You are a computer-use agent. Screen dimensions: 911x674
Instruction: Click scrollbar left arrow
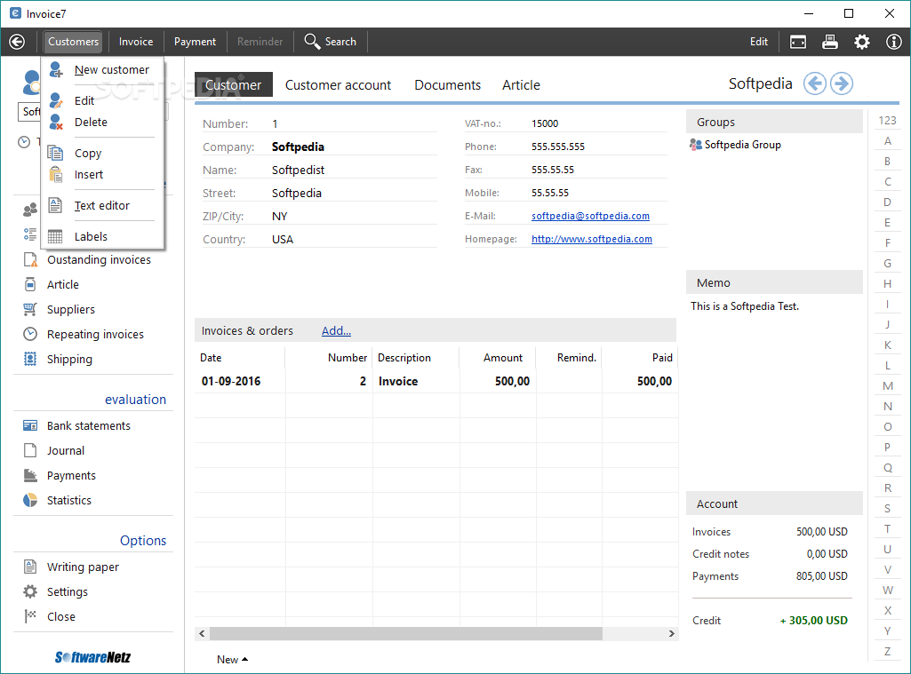coord(202,633)
